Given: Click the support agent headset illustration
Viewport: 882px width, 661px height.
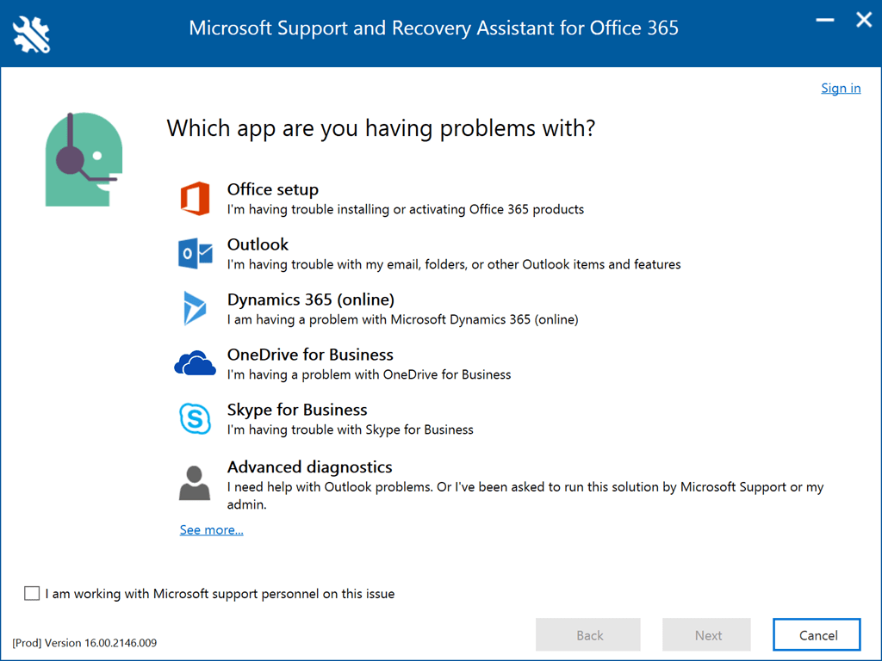Looking at the screenshot, I should point(84,159).
